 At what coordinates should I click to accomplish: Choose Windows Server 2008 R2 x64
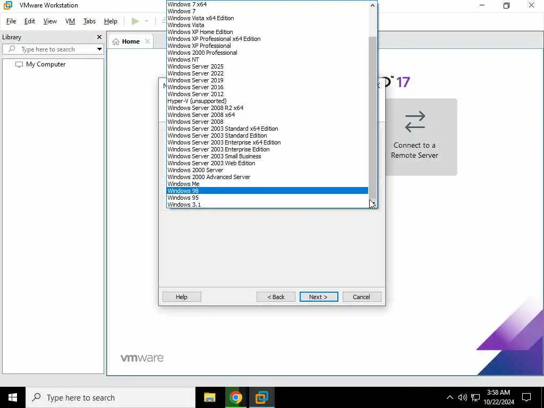[x=267, y=108]
